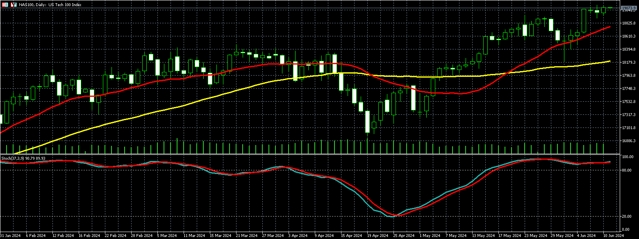Select the 31 Jan 2024 date label
639x239 pixels.
pyautogui.click(x=10, y=236)
